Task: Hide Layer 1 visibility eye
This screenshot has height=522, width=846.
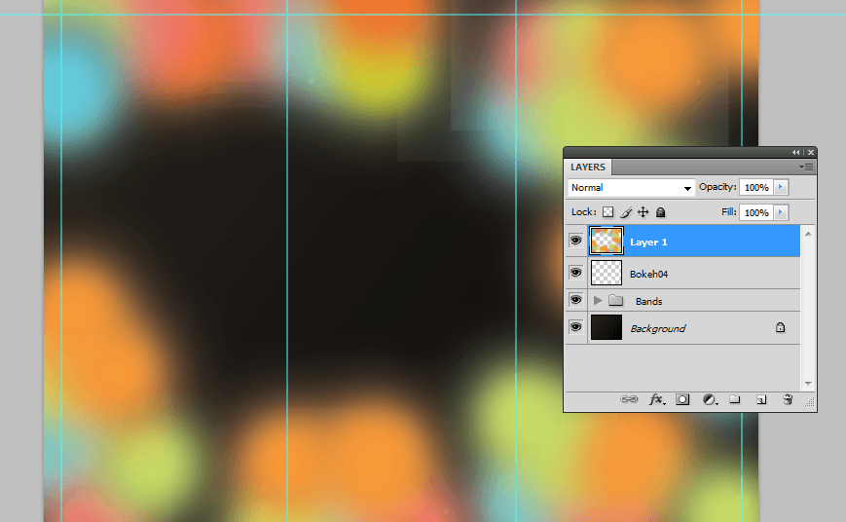Action: pyautogui.click(x=575, y=241)
